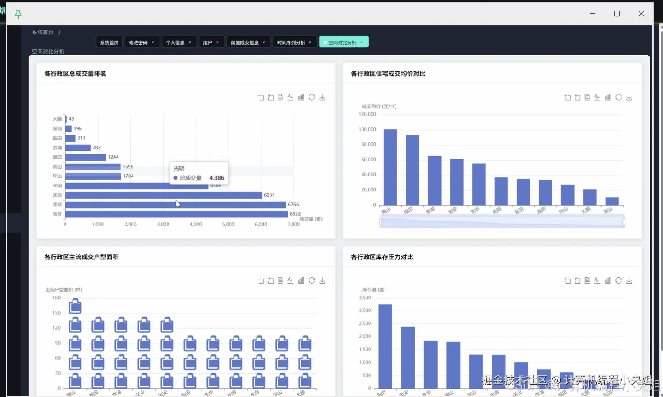Switch 各行政区库存压力对比 chart to line type
The image size is (663, 397).
coord(597,281)
